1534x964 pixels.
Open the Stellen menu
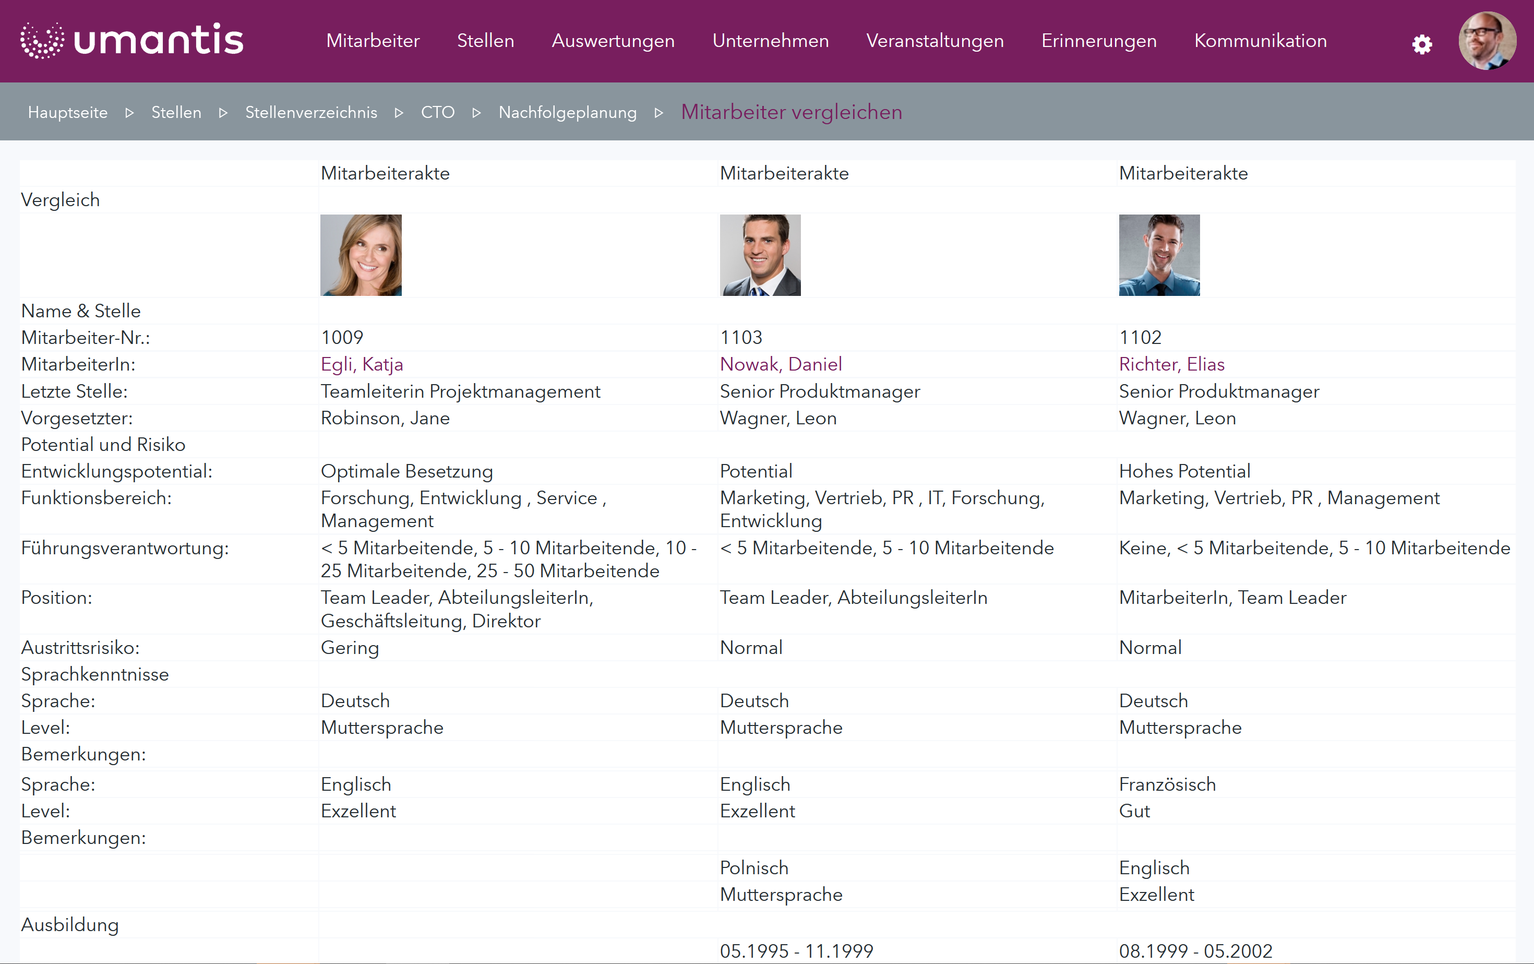(485, 41)
